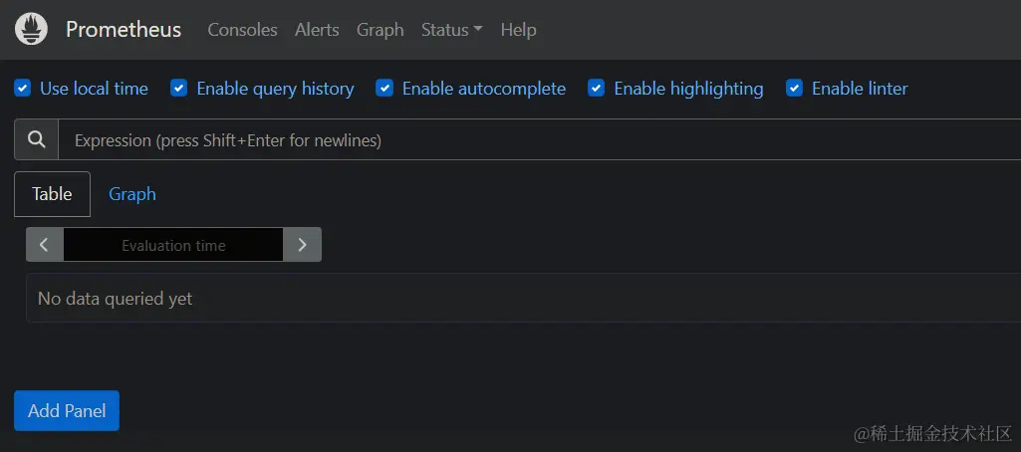Open the Help menu item
This screenshot has width=1021, height=452.
tap(518, 30)
